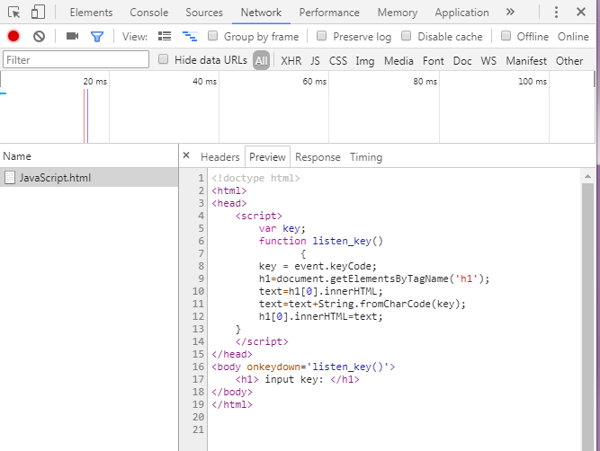Open the Timing tab
This screenshot has width=600, height=451.
click(x=366, y=157)
